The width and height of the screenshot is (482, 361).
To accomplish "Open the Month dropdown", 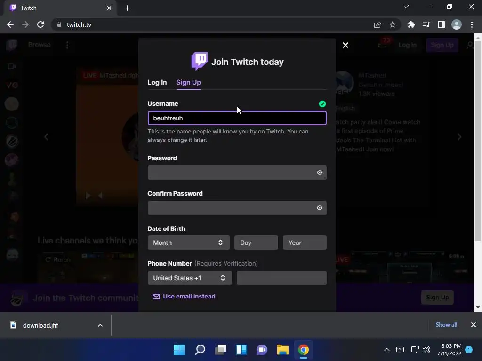I will (188, 243).
